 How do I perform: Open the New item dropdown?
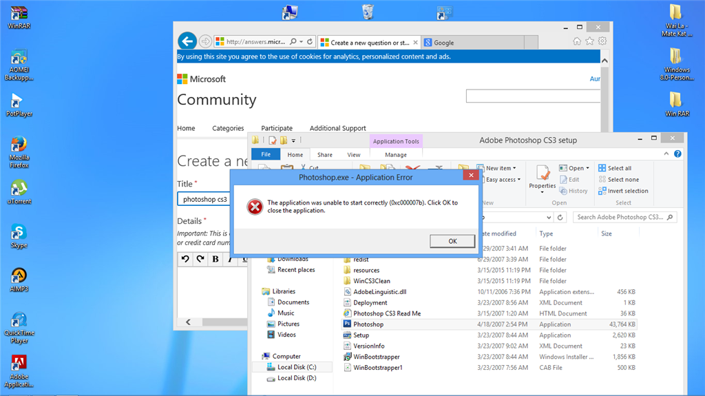pos(496,168)
